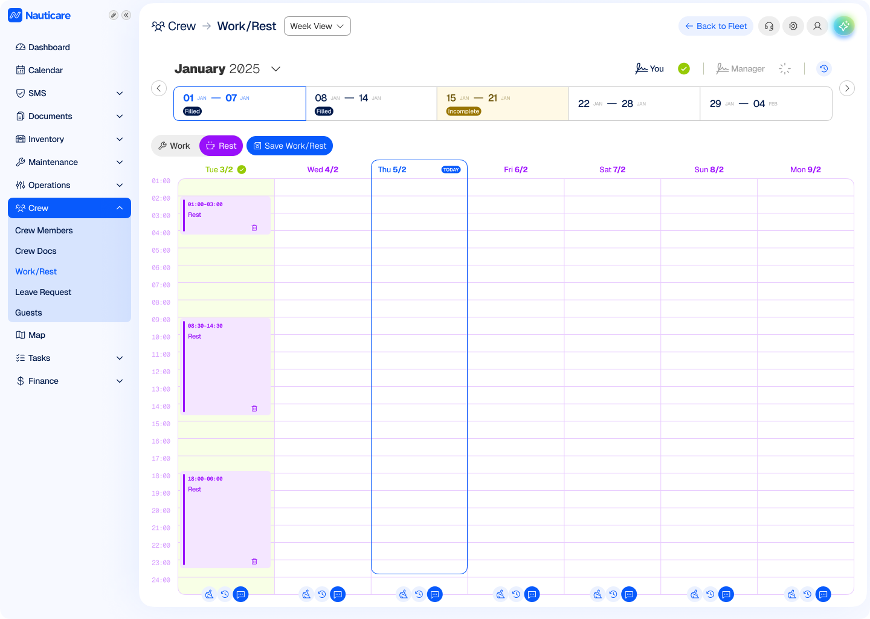
Task: Collapse the sidebar with double-chevron icon
Action: [x=126, y=15]
